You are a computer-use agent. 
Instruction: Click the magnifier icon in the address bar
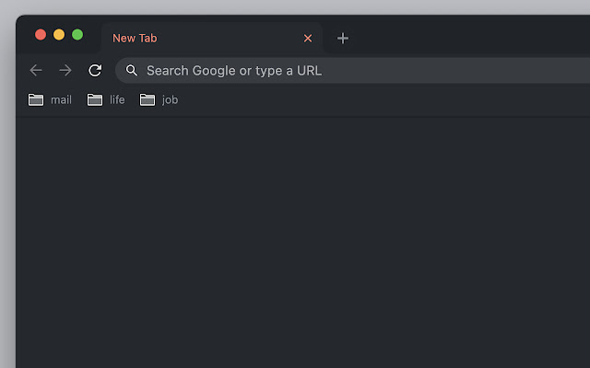tap(132, 70)
